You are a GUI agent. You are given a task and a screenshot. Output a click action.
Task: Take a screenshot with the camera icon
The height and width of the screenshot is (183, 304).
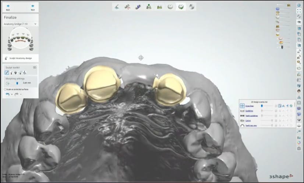[x=299, y=148]
